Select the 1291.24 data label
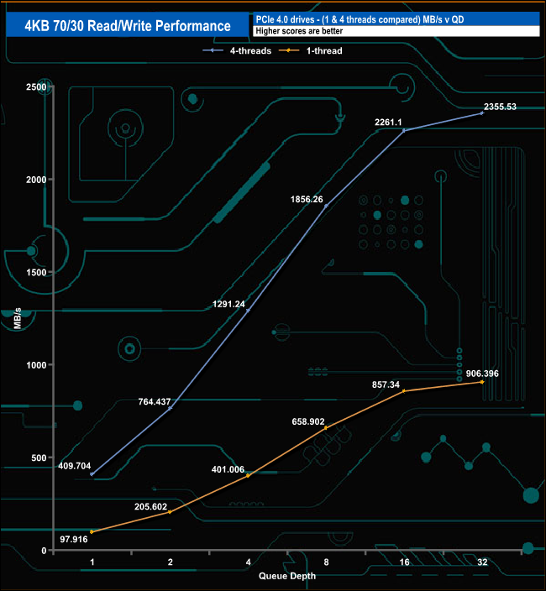This screenshot has width=546, height=591. coord(228,304)
